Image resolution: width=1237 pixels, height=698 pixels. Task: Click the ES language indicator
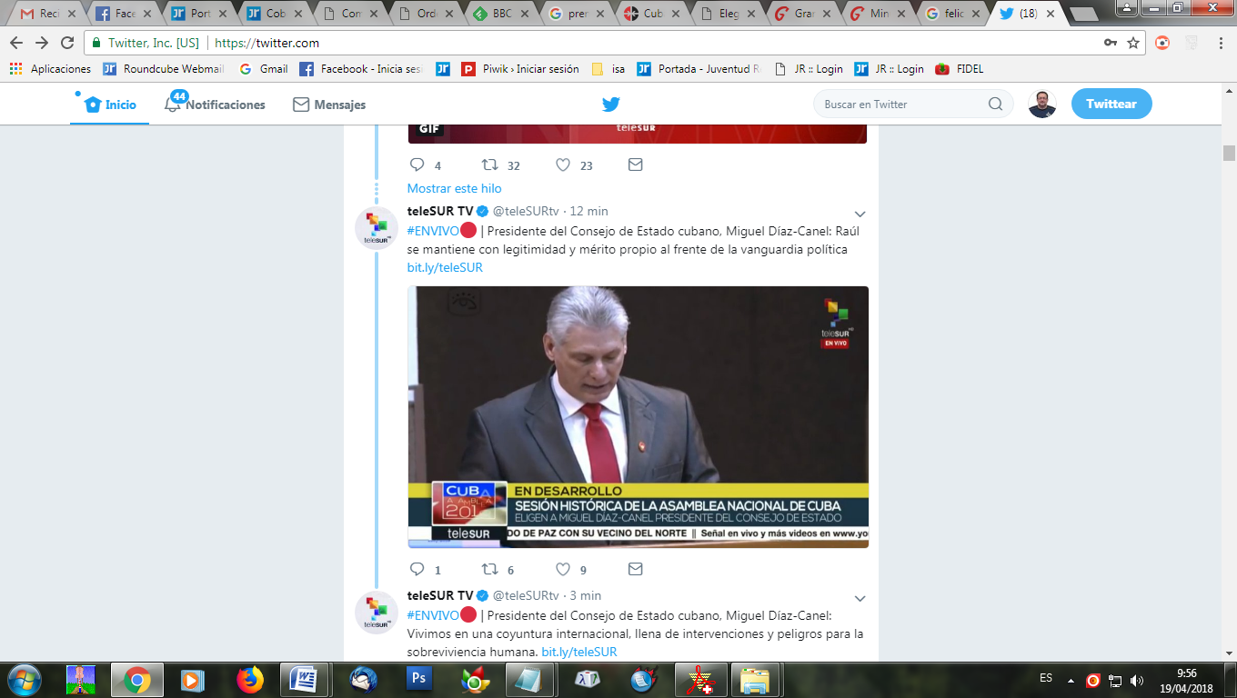click(1046, 678)
